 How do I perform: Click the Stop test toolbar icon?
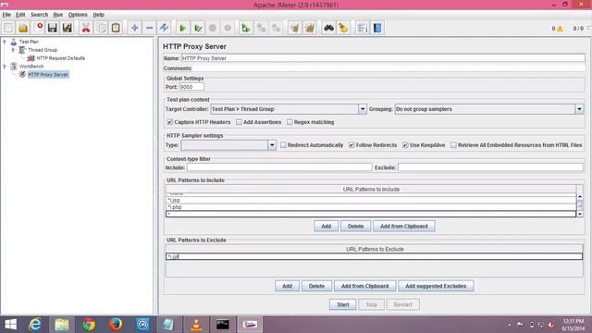213,28
